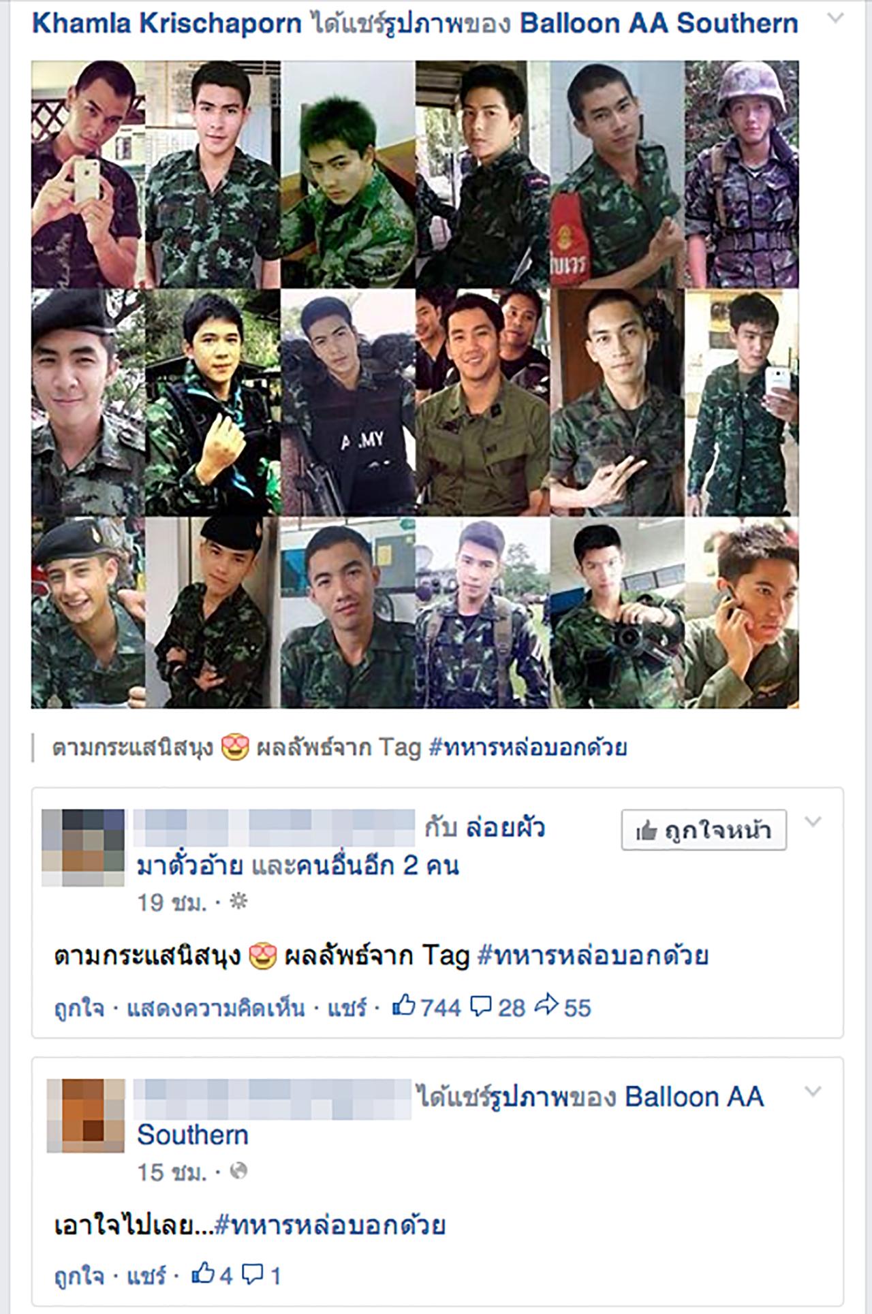Image resolution: width=872 pixels, height=1314 pixels.
Task: Click the globe privacy icon beside 15 ชม.
Action: (238, 1172)
